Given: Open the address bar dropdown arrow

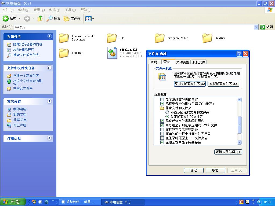Looking at the screenshot, I should pyautogui.click(x=256, y=27).
